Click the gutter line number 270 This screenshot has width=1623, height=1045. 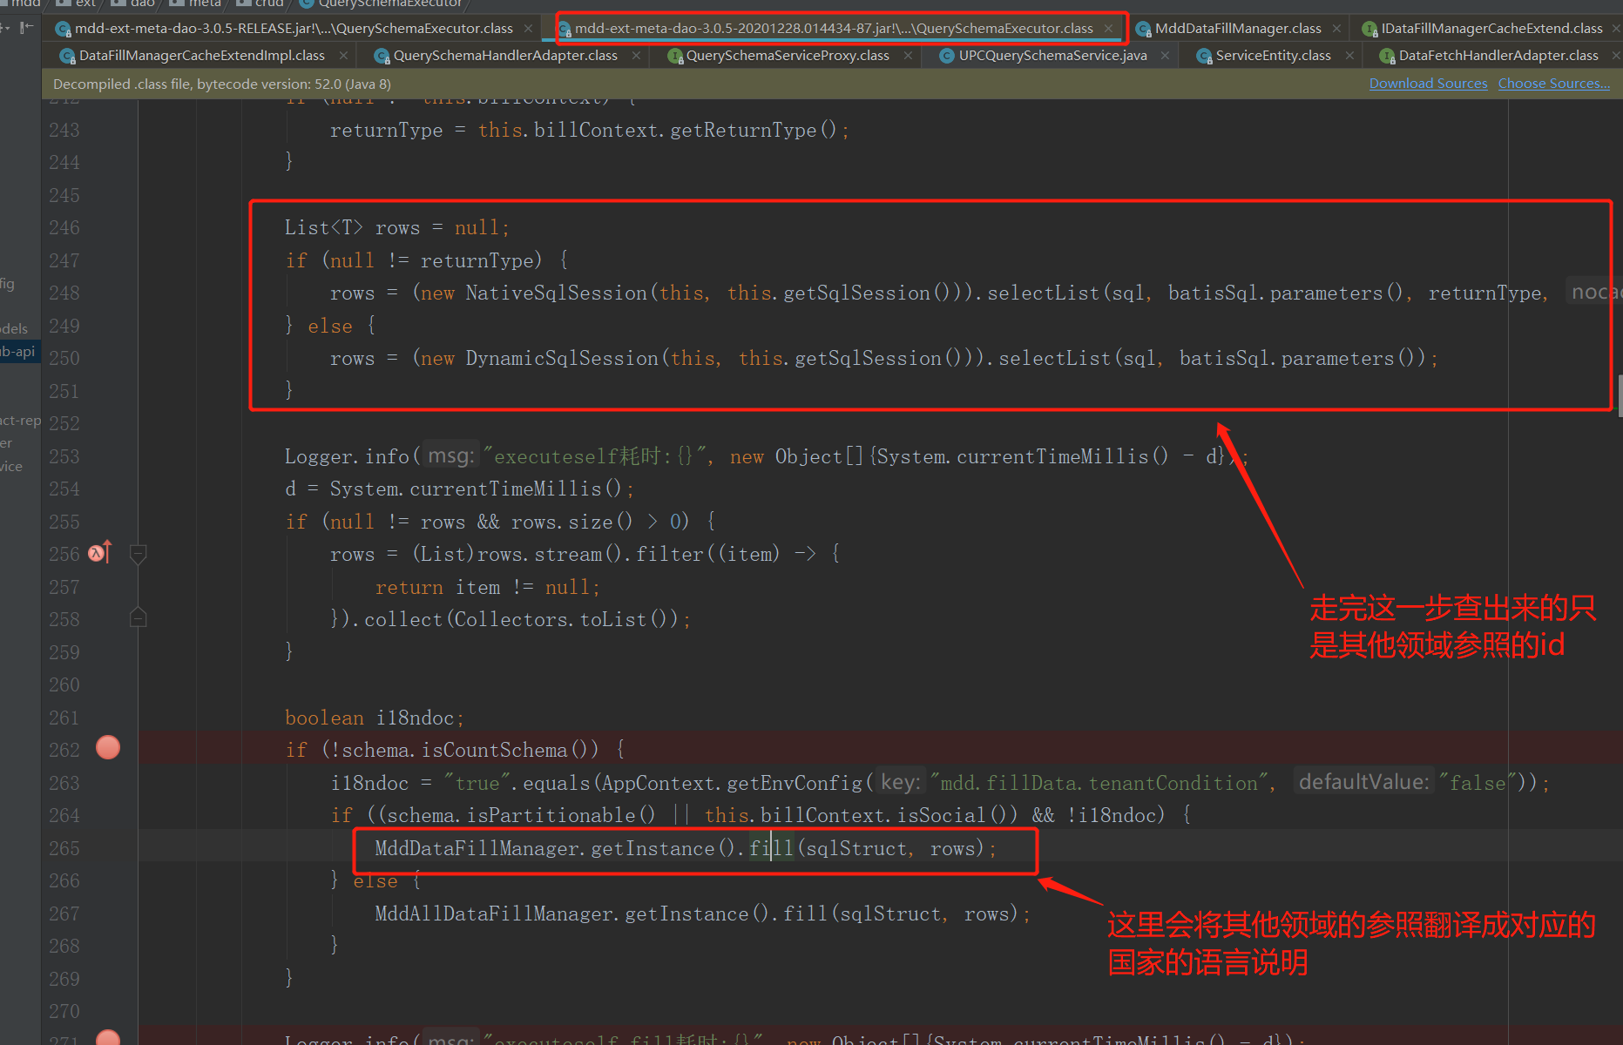click(x=64, y=1012)
